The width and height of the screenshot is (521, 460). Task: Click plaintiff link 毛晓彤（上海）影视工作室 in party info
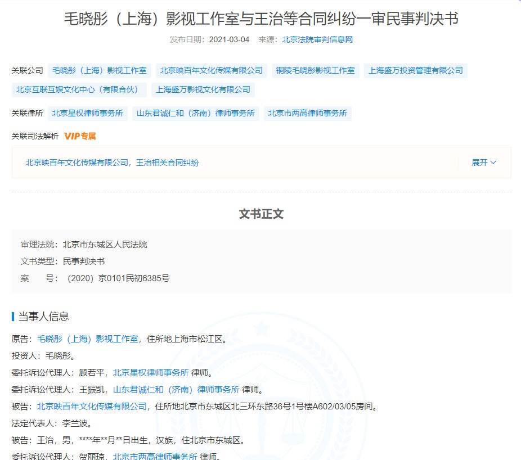point(87,339)
